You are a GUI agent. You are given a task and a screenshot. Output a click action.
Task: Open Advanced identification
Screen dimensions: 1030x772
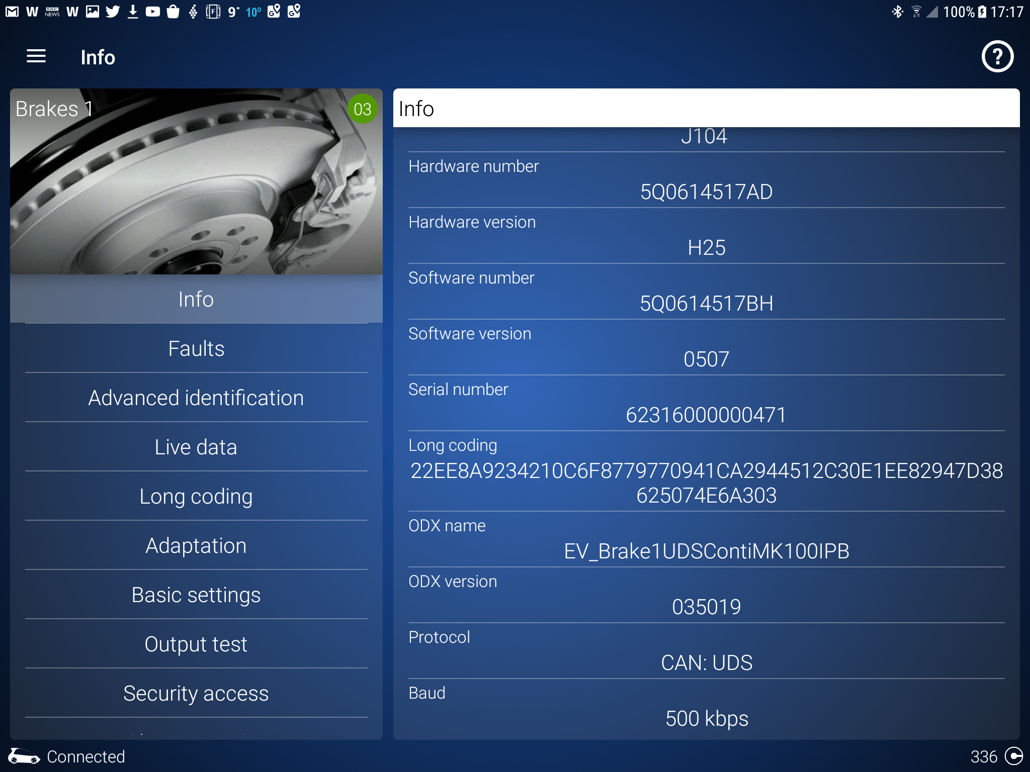point(196,398)
